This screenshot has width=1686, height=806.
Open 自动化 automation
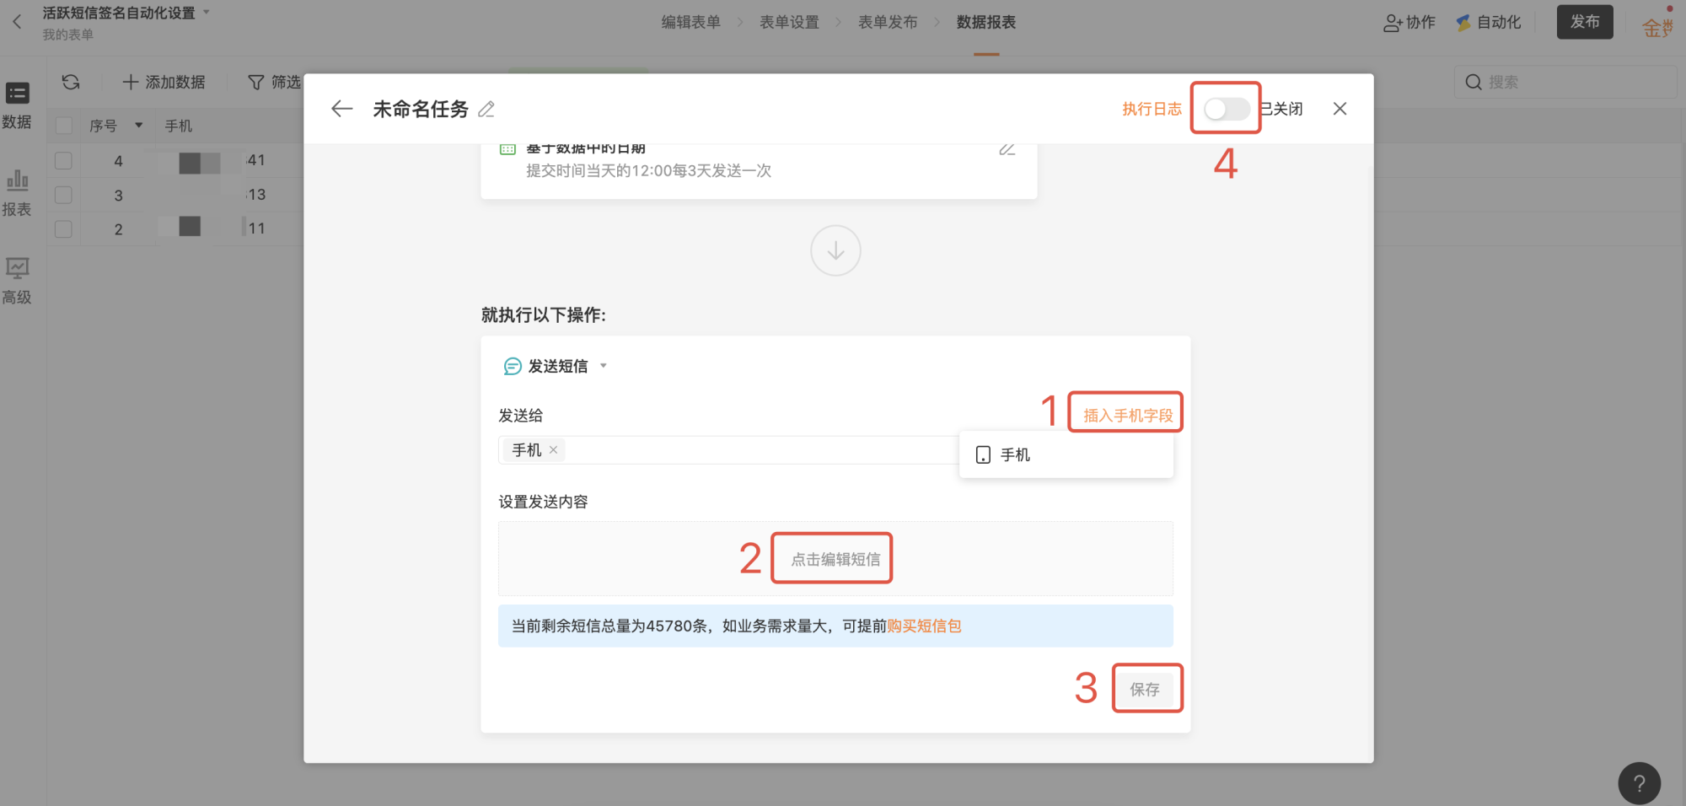point(1489,23)
